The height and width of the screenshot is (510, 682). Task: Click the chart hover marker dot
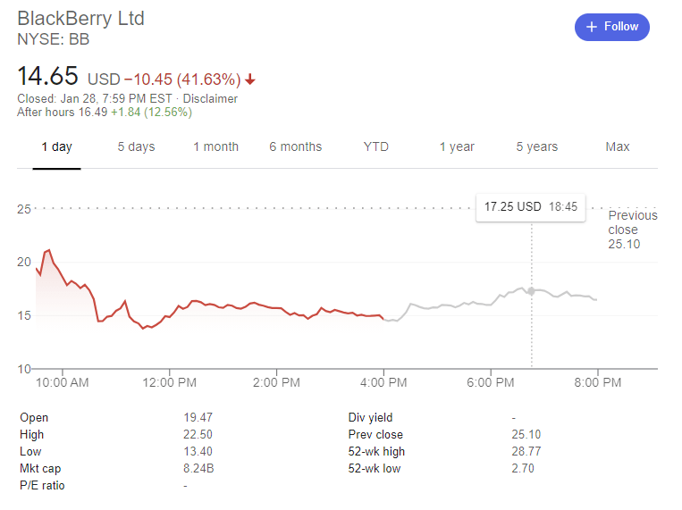coord(532,291)
